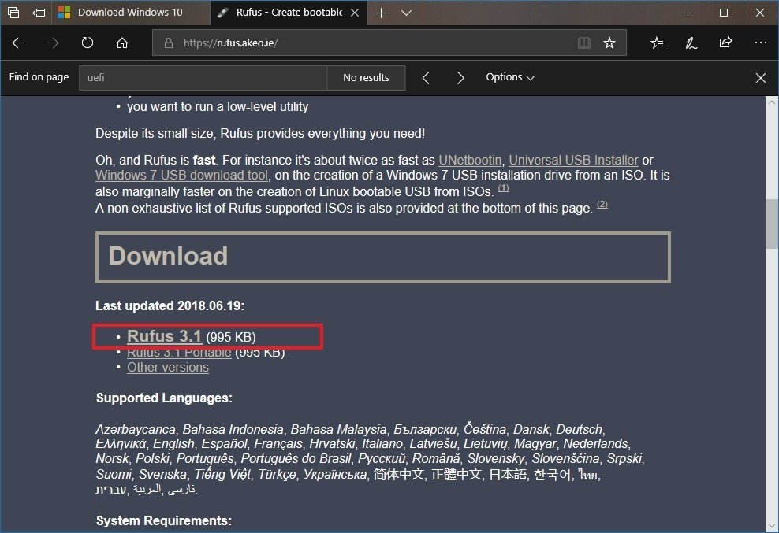
Task: Close the Find on page bar
Action: (x=760, y=77)
